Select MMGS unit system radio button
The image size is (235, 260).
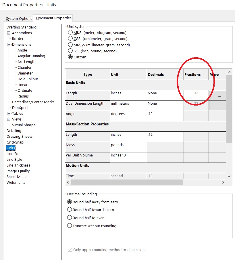70,45
